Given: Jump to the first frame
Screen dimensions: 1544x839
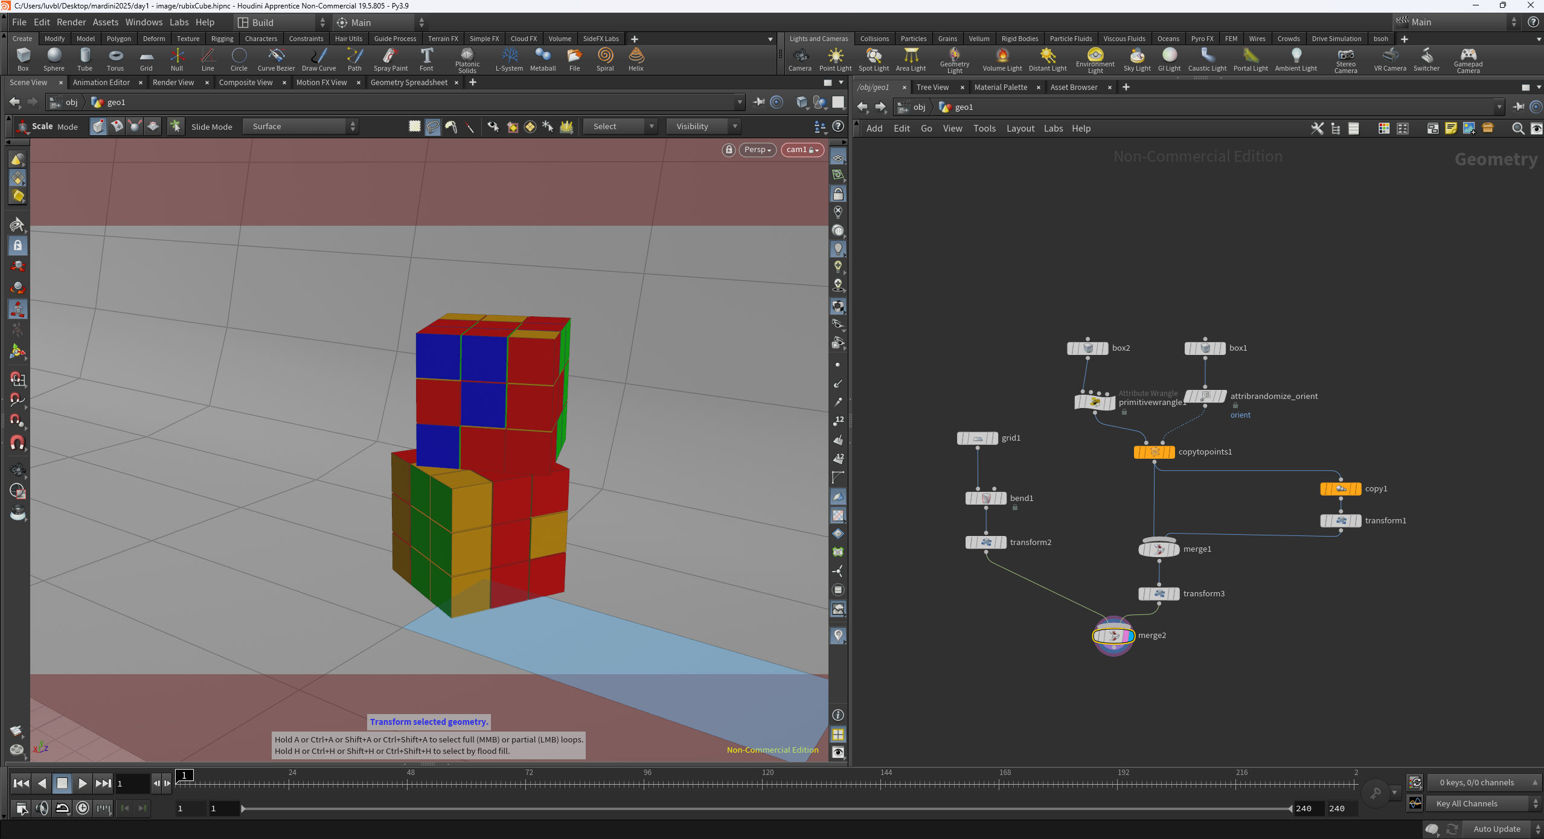Looking at the screenshot, I should [x=21, y=783].
